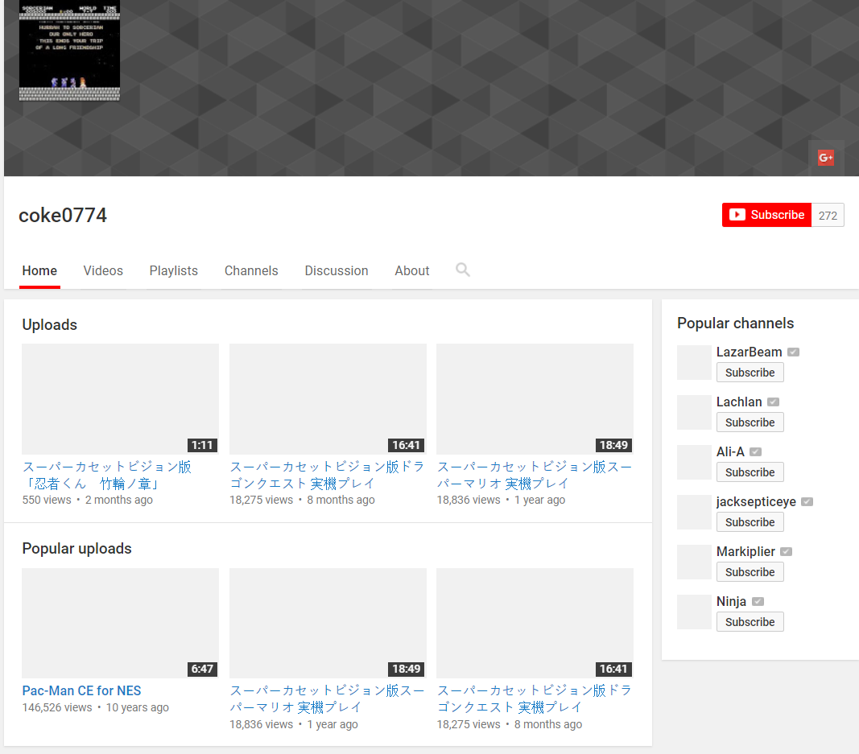This screenshot has height=754, width=859.
Task: Click the Google+ icon on the banner
Action: (825, 158)
